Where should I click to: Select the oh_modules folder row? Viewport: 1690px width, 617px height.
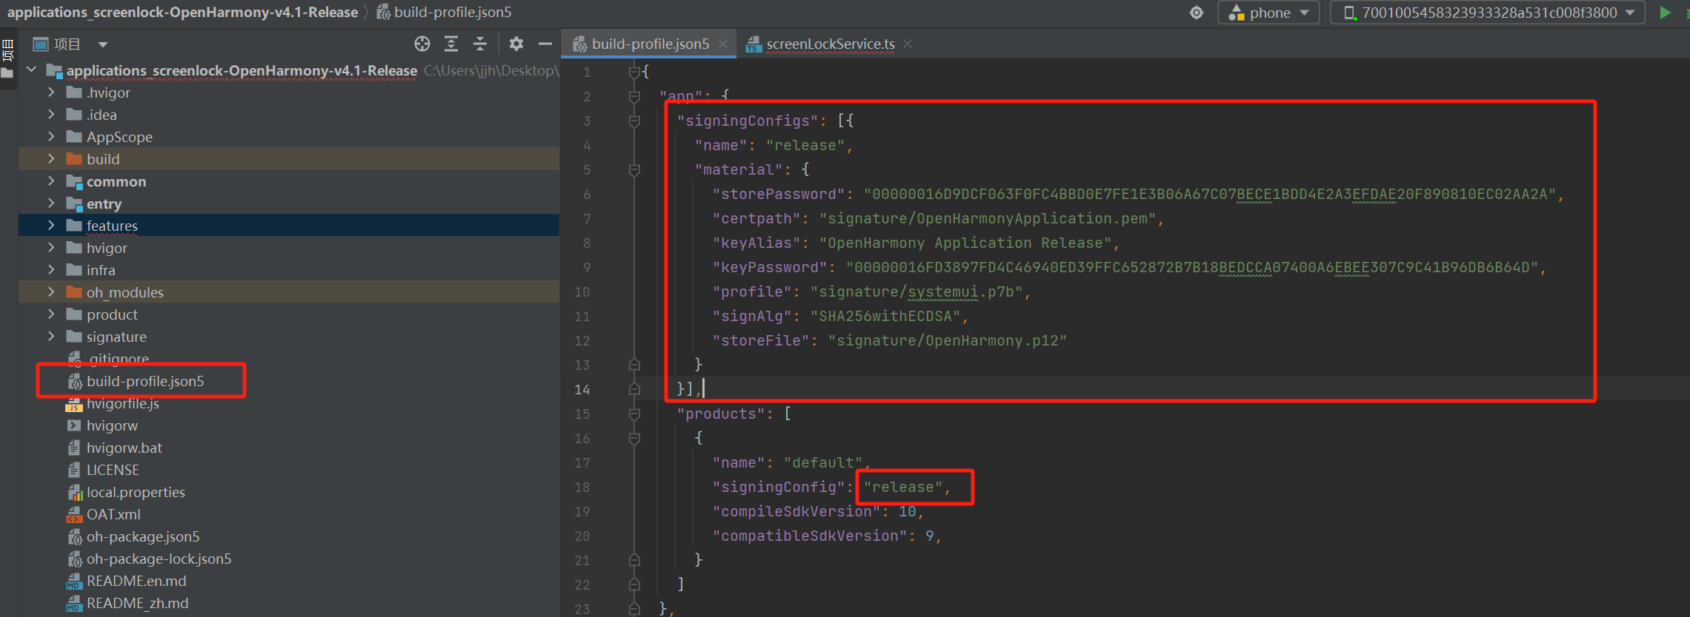[289, 292]
